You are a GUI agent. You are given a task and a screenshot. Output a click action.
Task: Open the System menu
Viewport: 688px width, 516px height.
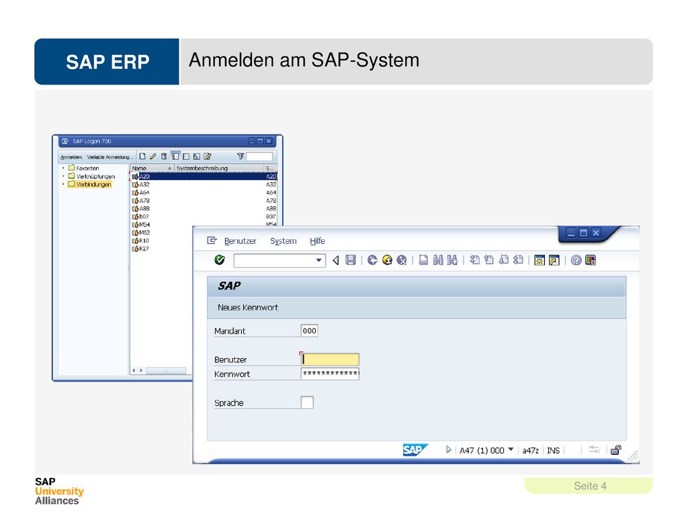coord(284,241)
